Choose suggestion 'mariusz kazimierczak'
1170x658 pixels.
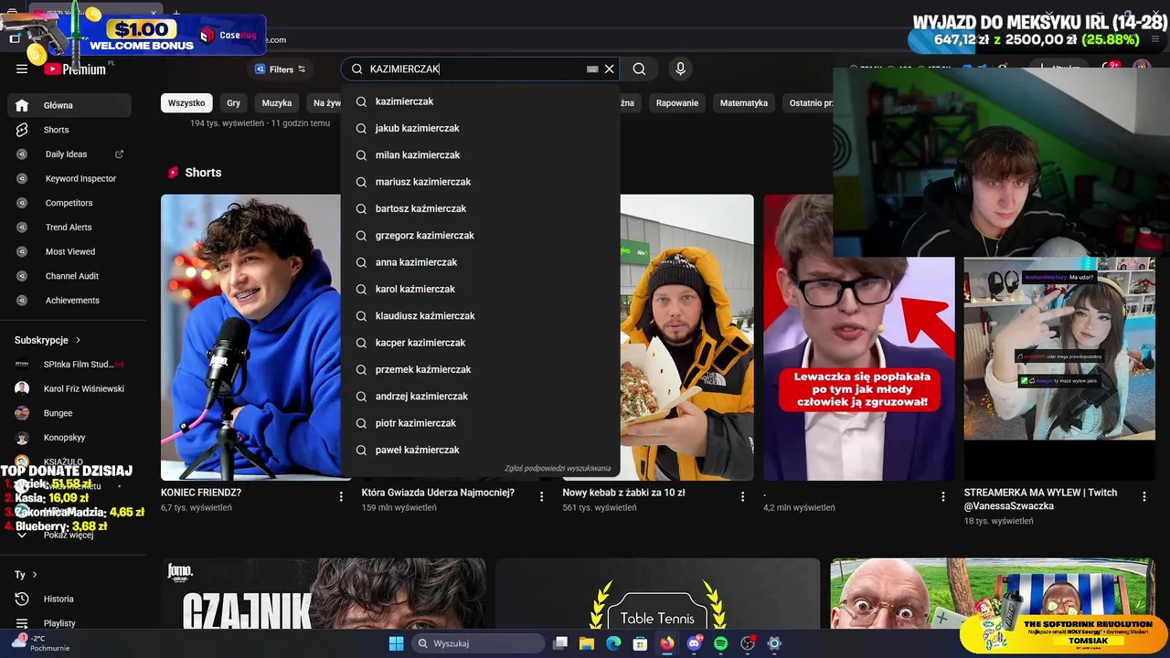481,182
